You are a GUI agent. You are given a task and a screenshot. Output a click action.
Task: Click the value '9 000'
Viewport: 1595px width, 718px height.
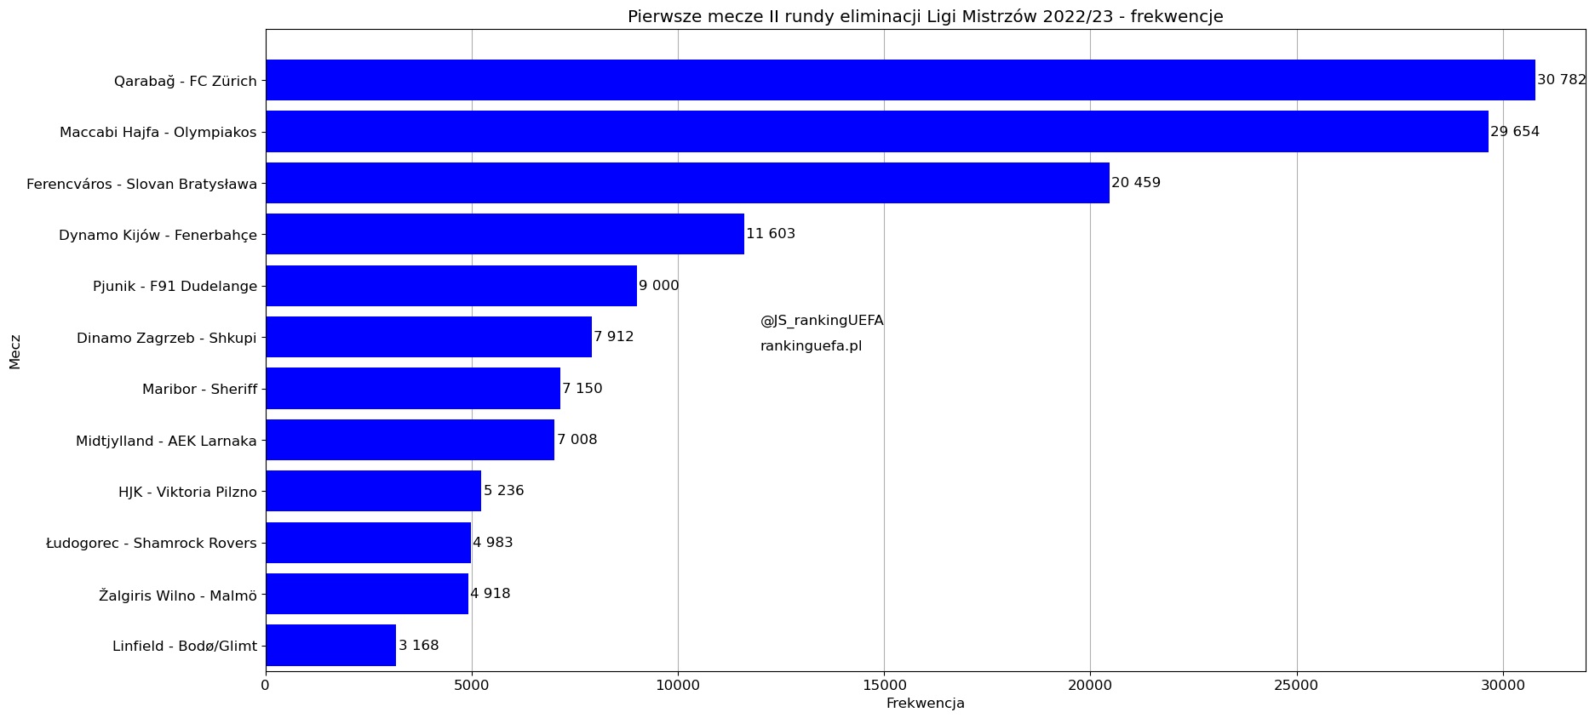click(659, 286)
